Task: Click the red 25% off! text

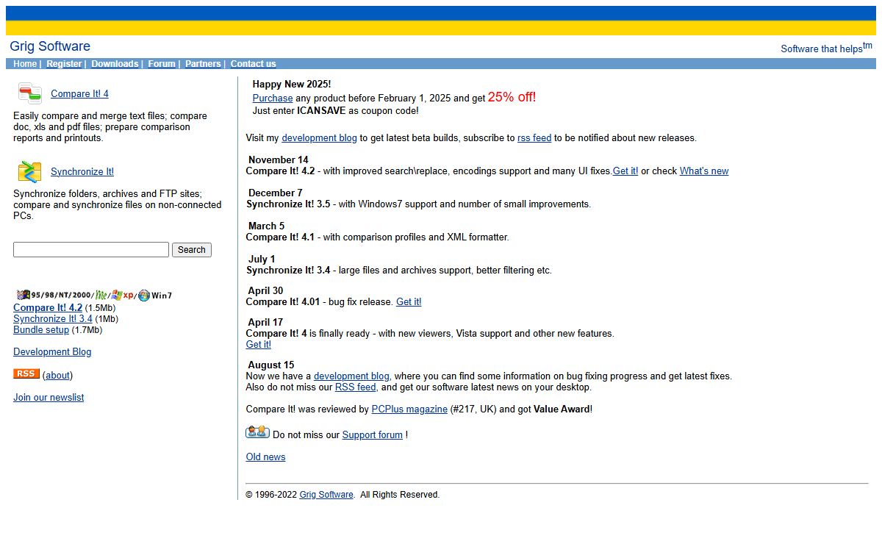Action: tap(512, 97)
